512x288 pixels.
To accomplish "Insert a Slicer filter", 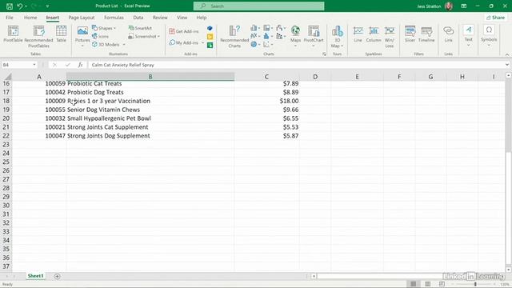I will 410,34.
